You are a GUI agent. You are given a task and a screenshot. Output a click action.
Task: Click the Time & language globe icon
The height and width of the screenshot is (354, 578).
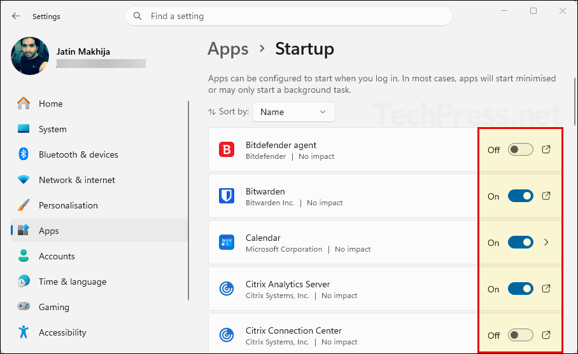(24, 281)
